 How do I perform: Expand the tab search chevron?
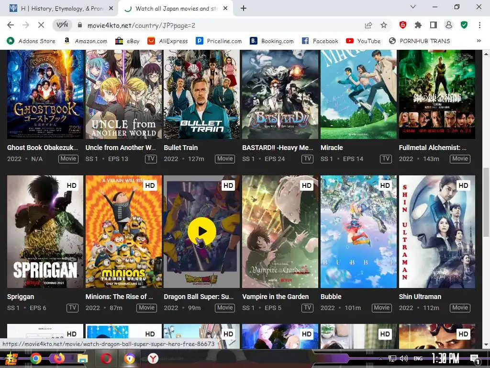click(x=413, y=7)
